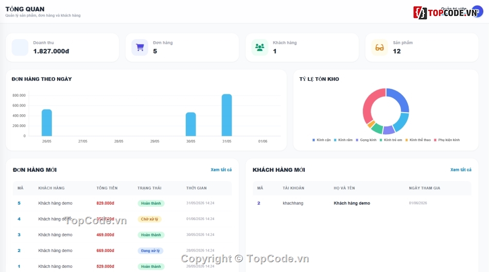Click Khách hàng demo name in customers table
Screen dimensions: 489x272
(352, 203)
